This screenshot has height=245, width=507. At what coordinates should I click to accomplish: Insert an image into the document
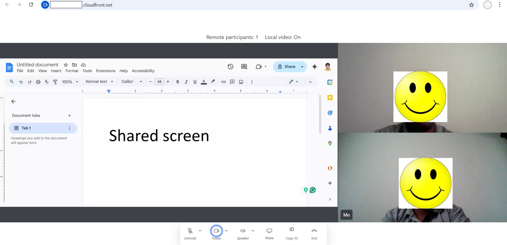(241, 81)
